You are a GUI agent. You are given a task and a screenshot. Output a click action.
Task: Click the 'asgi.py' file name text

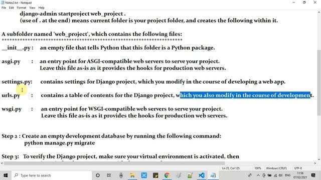click(x=11, y=61)
